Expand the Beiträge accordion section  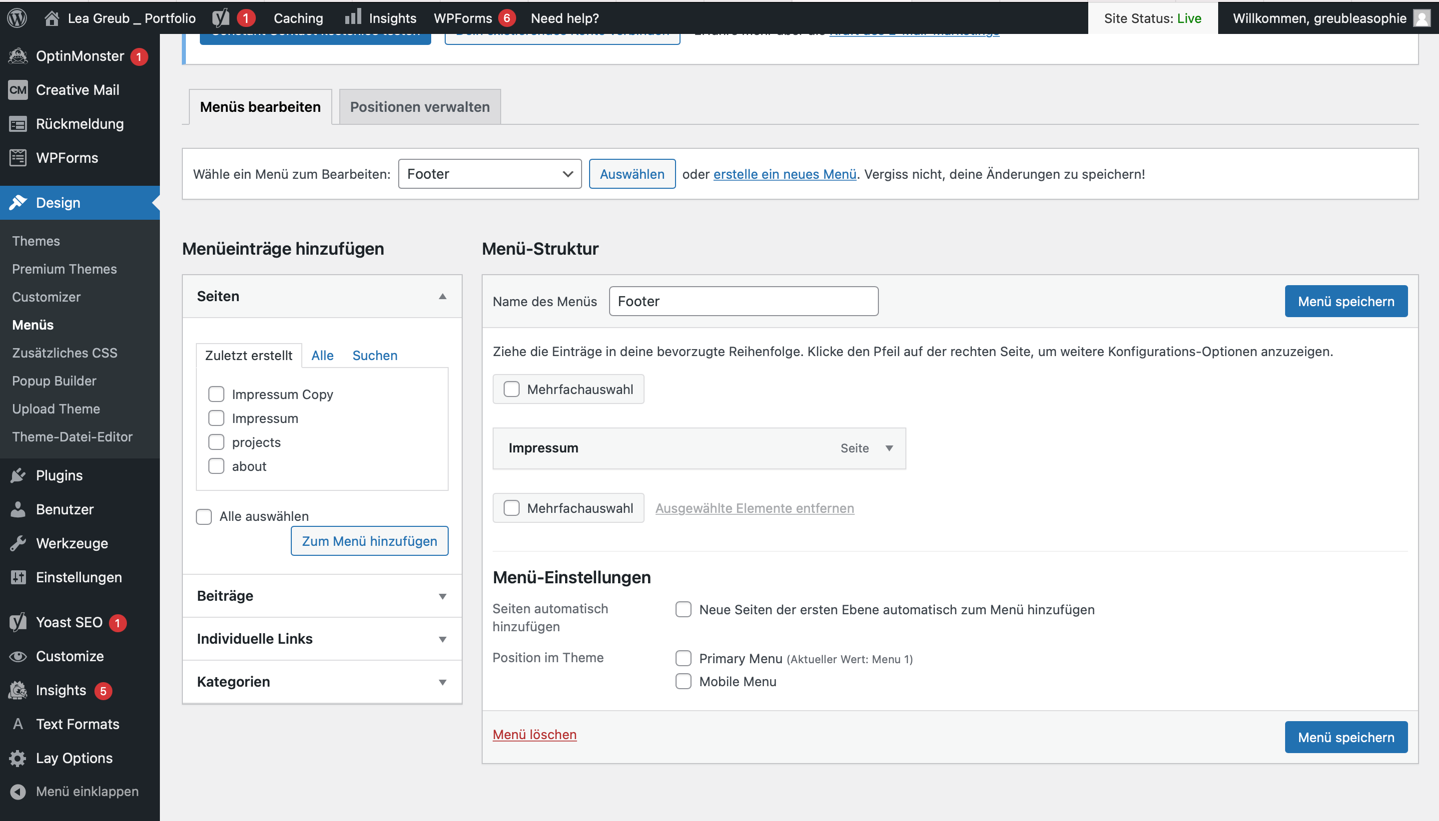click(x=322, y=596)
